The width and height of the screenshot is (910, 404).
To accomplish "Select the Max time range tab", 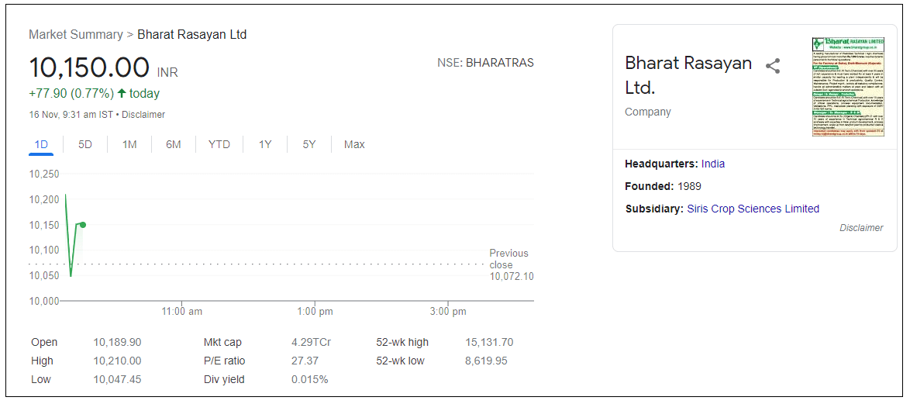I will (354, 145).
